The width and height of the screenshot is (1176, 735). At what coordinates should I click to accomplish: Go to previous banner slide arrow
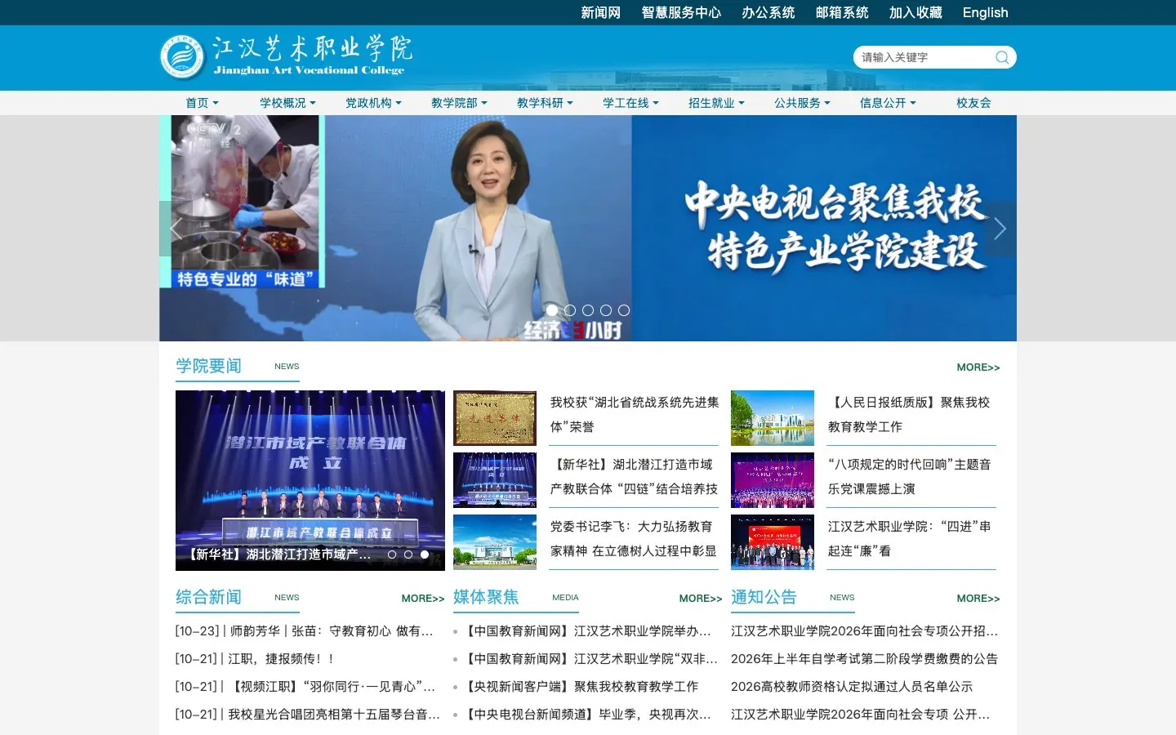176,229
